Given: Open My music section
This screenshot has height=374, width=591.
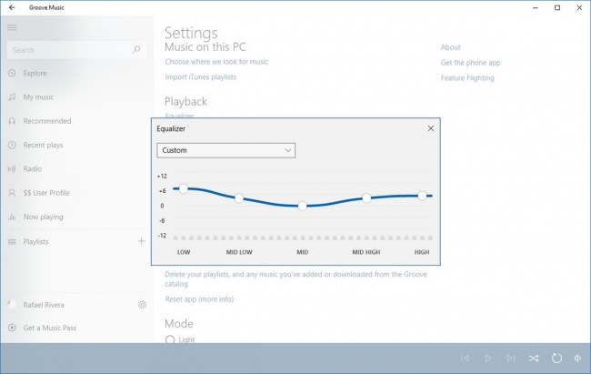Looking at the screenshot, I should coord(38,97).
